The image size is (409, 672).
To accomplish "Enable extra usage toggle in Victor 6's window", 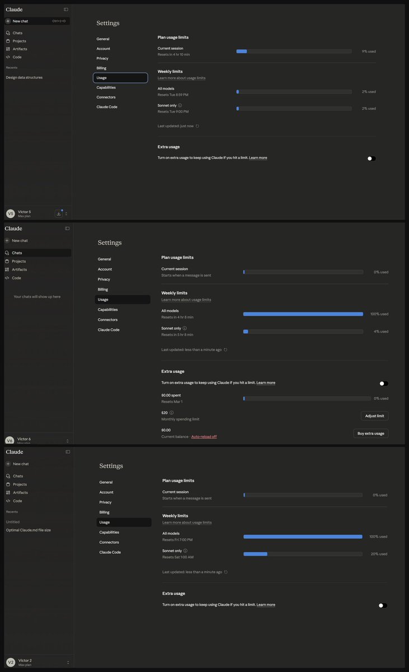I will [x=384, y=384].
